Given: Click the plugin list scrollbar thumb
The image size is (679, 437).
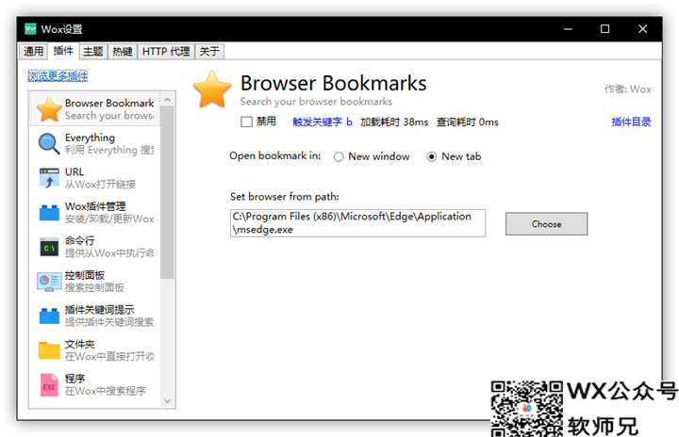Looking at the screenshot, I should coord(167,192).
